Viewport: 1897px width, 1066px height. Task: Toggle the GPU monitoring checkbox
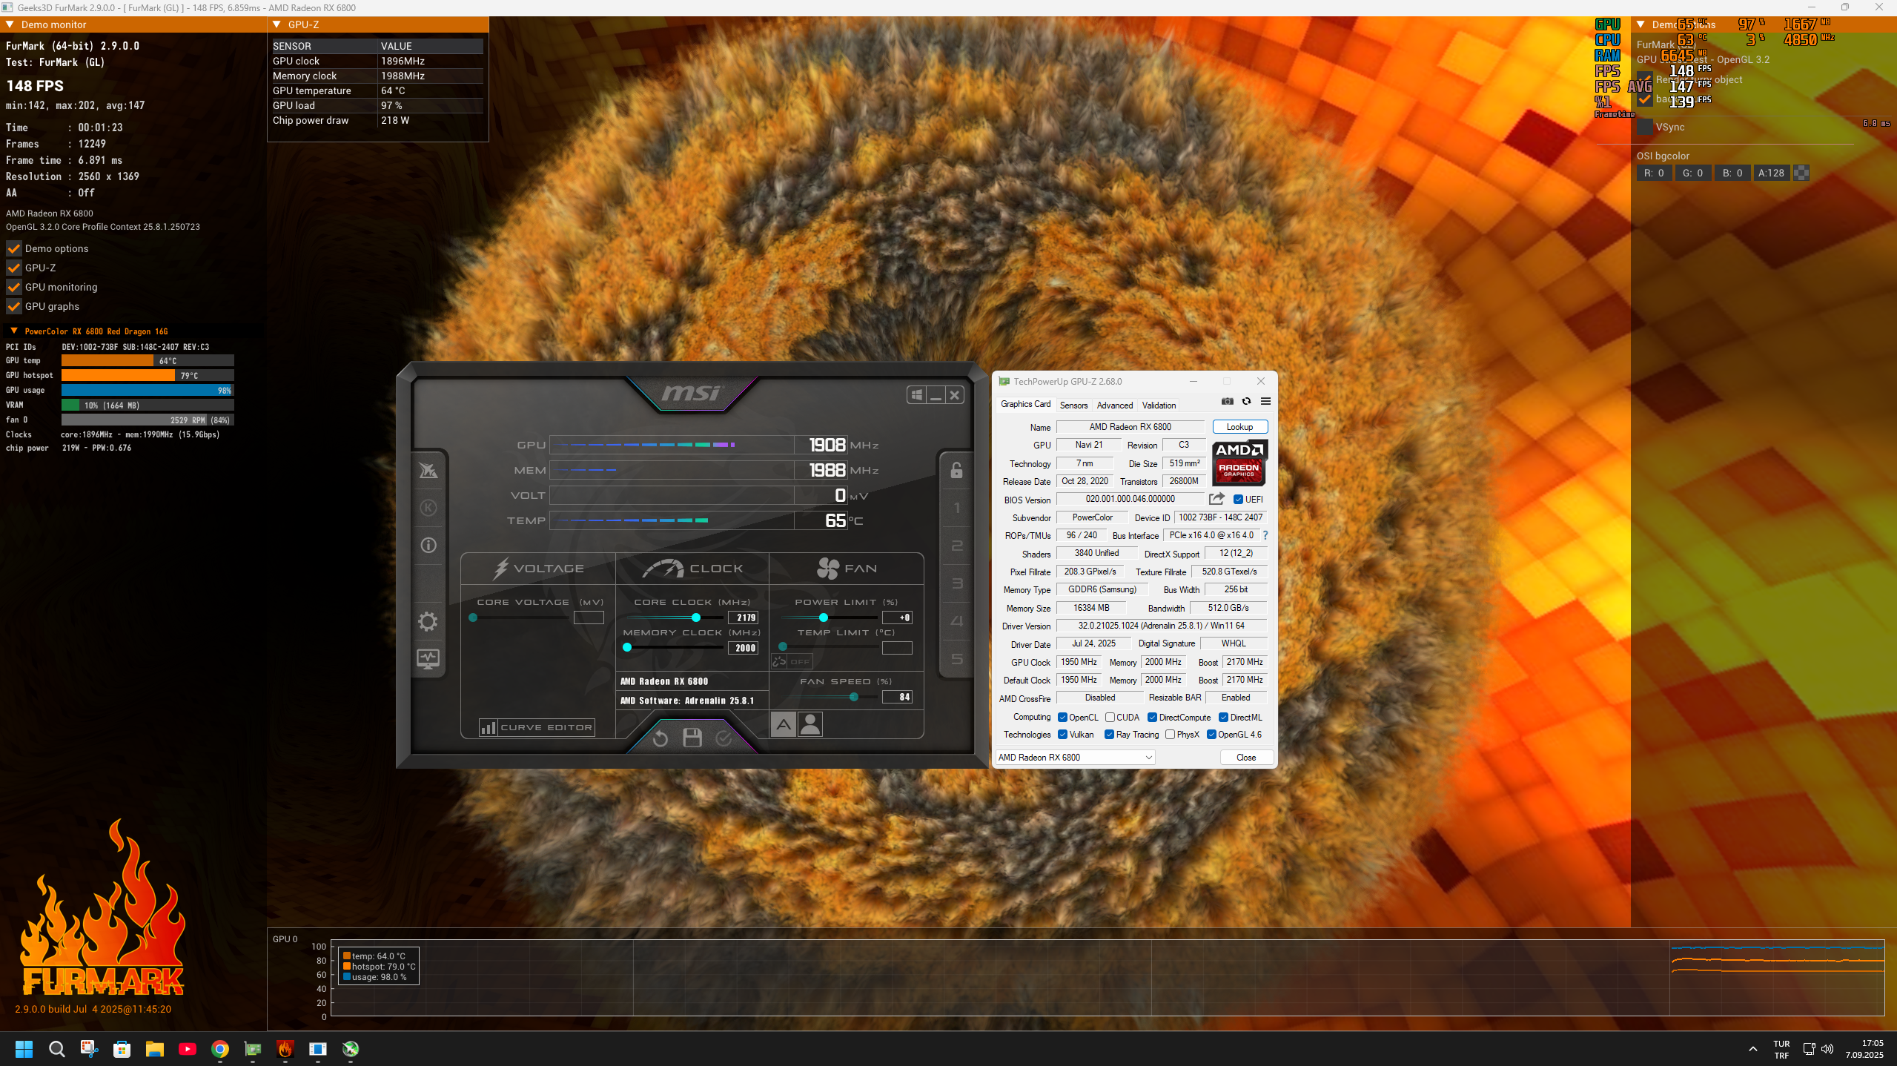point(13,287)
